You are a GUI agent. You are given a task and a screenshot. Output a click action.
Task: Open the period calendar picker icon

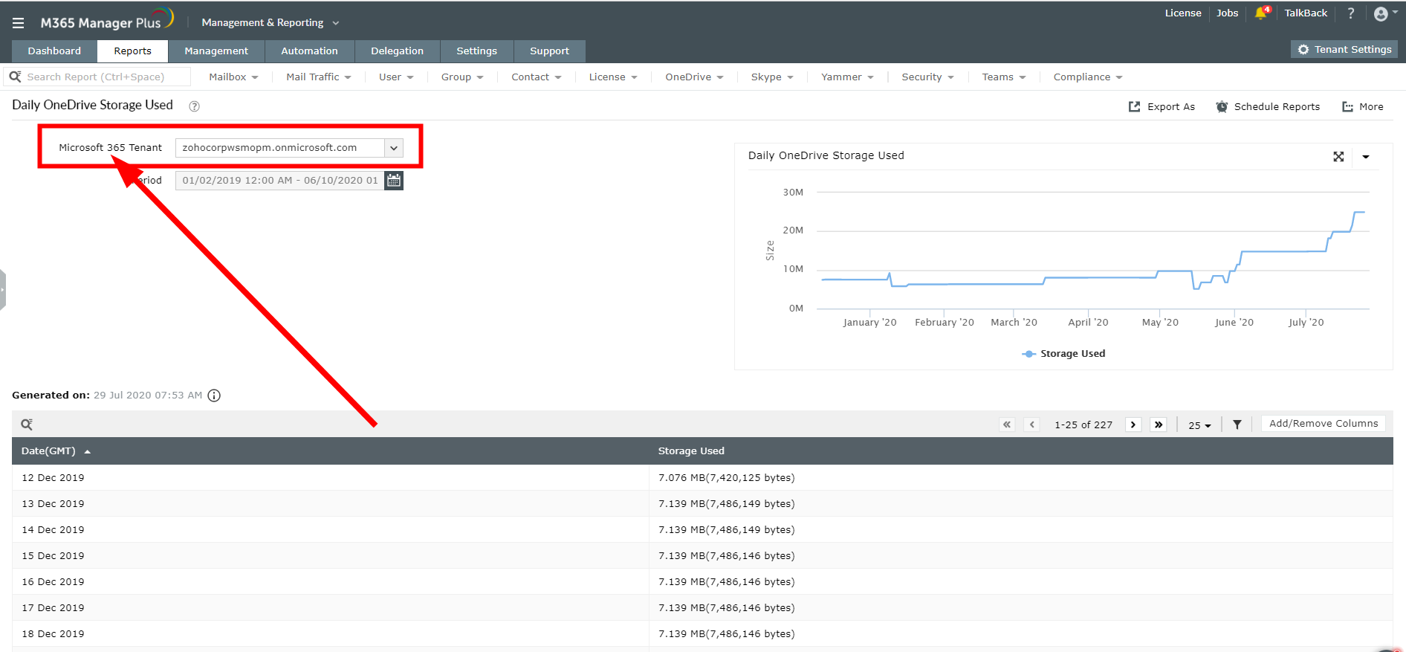394,181
